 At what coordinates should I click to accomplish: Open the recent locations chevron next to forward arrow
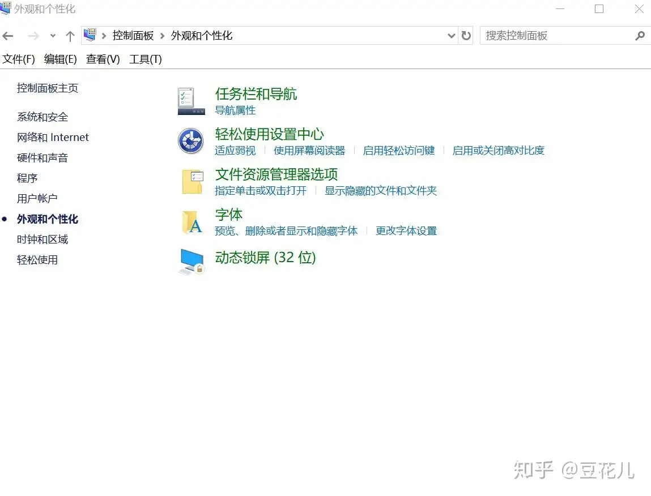coord(53,35)
